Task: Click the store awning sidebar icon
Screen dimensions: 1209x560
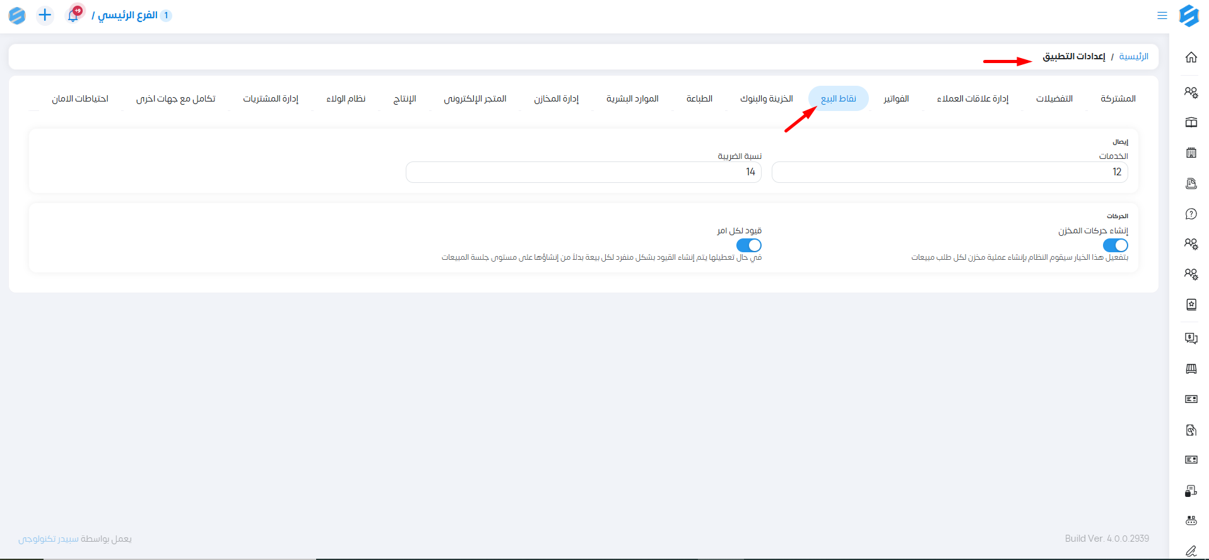Action: pos(1191,369)
